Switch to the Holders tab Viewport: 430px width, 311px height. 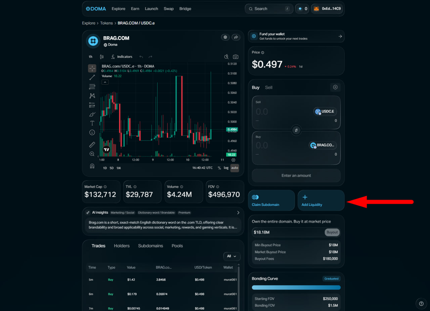pos(122,246)
